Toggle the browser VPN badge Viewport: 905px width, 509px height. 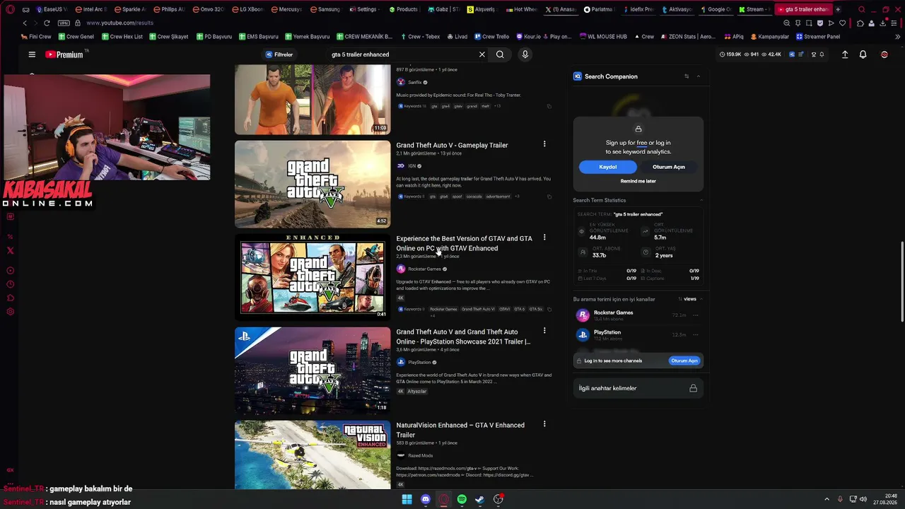64,23
